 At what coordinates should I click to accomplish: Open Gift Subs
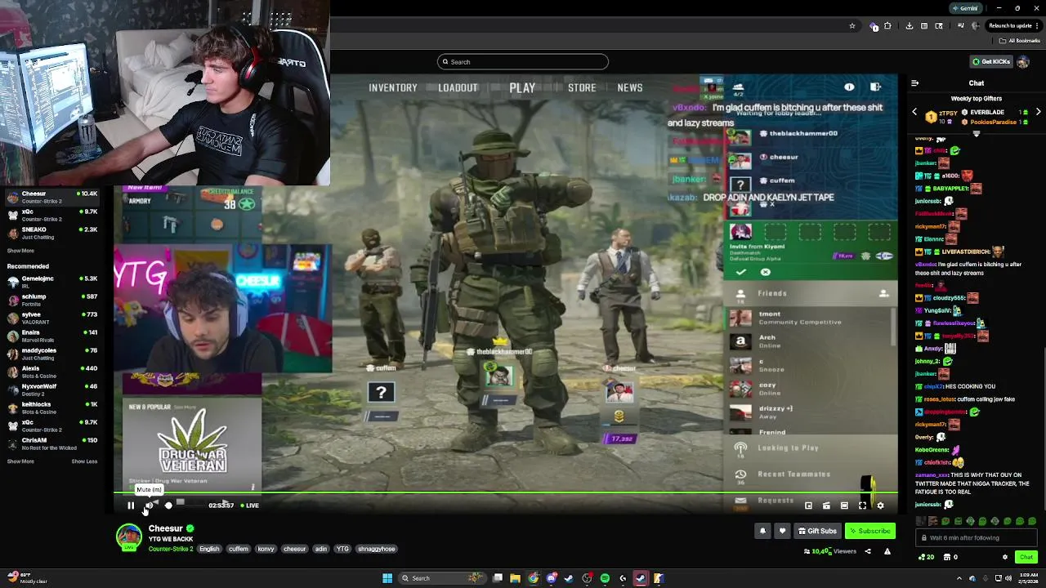tap(817, 531)
